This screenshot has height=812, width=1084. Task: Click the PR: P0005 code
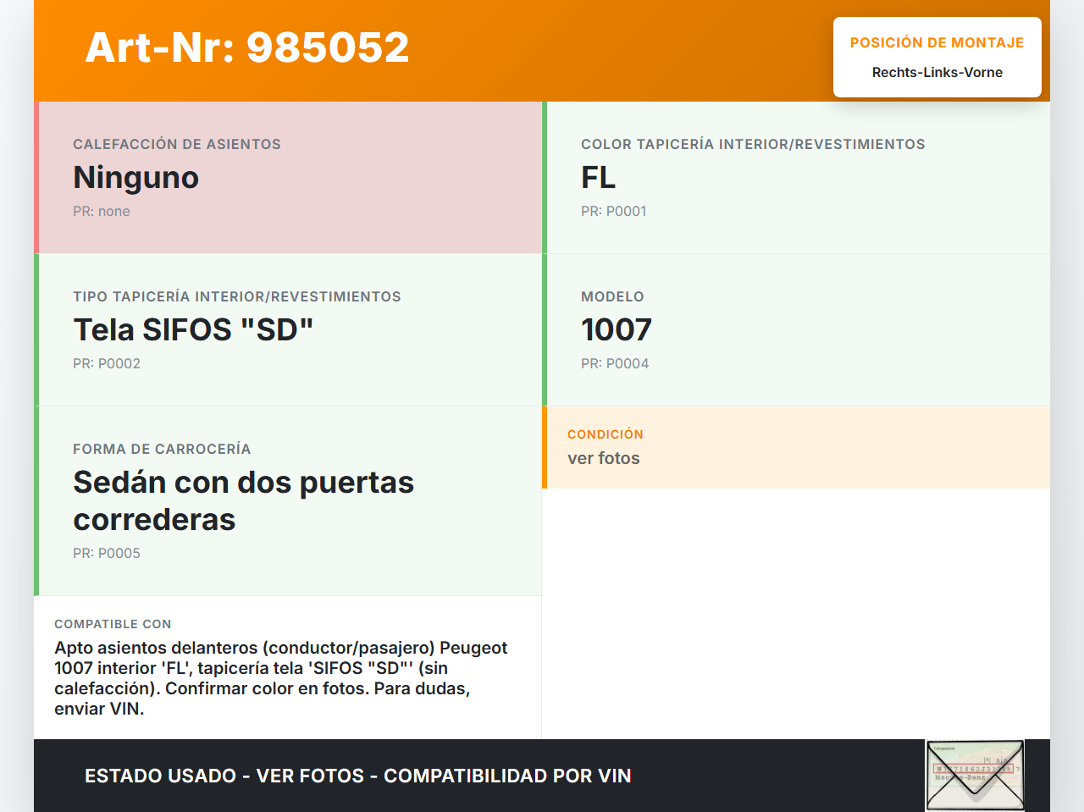pyautogui.click(x=107, y=554)
